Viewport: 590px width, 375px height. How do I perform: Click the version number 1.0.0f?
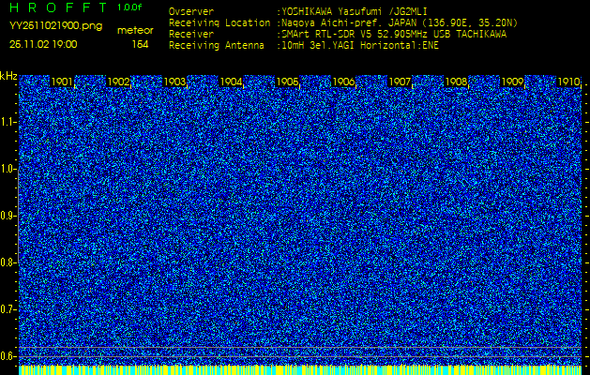pyautogui.click(x=130, y=7)
